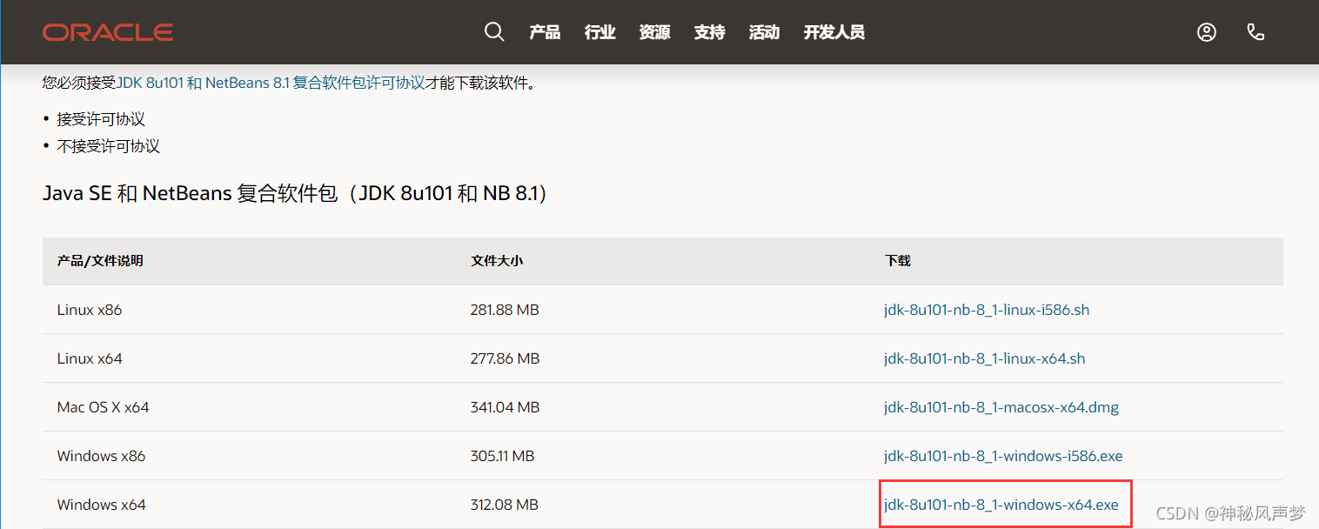Click the 文件大小 column header
This screenshot has width=1319, height=529.
(x=497, y=261)
